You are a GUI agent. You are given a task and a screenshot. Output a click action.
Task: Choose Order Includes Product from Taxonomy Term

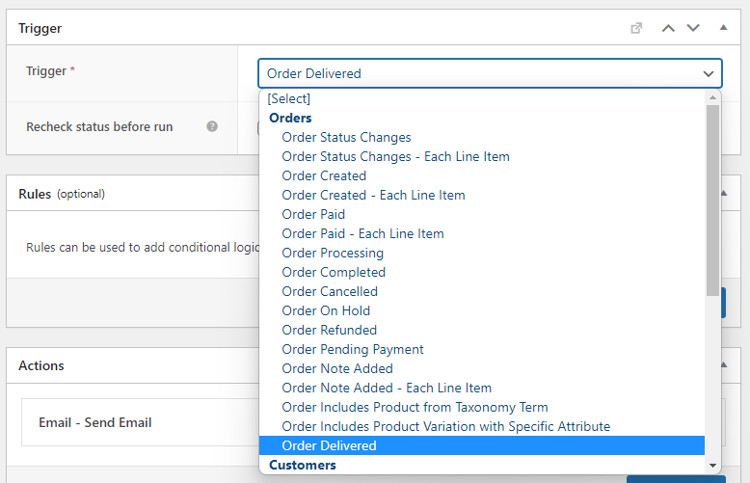(x=482, y=407)
